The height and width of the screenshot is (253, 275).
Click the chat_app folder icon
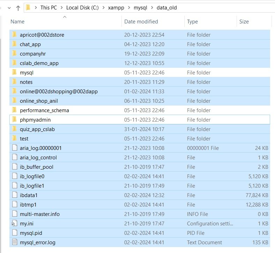tap(14, 44)
